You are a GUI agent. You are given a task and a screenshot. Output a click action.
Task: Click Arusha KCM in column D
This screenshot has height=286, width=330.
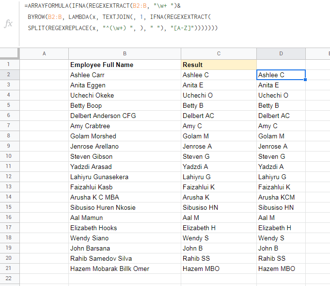[281, 197]
